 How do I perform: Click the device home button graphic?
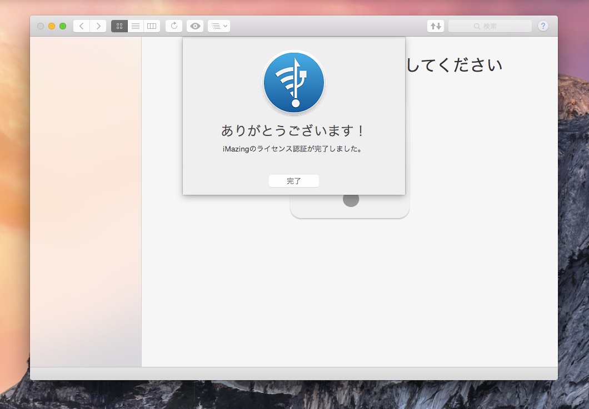(x=351, y=200)
